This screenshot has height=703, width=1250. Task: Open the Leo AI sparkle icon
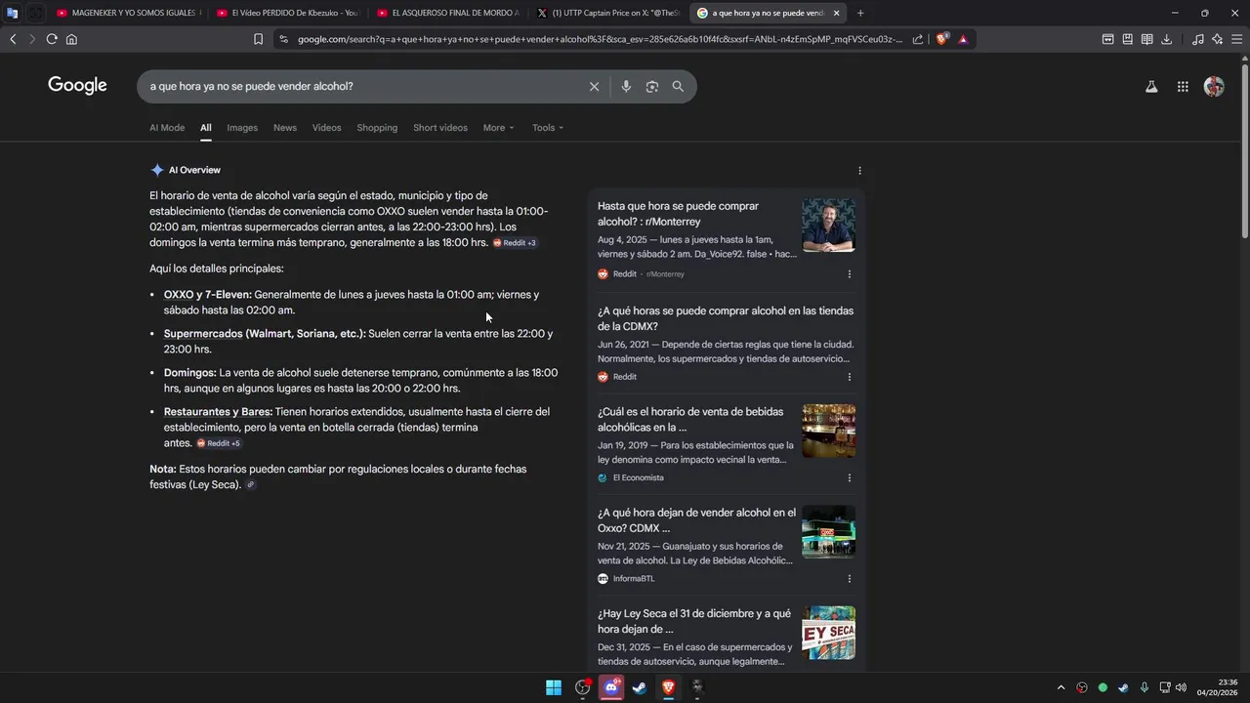pos(1218,39)
